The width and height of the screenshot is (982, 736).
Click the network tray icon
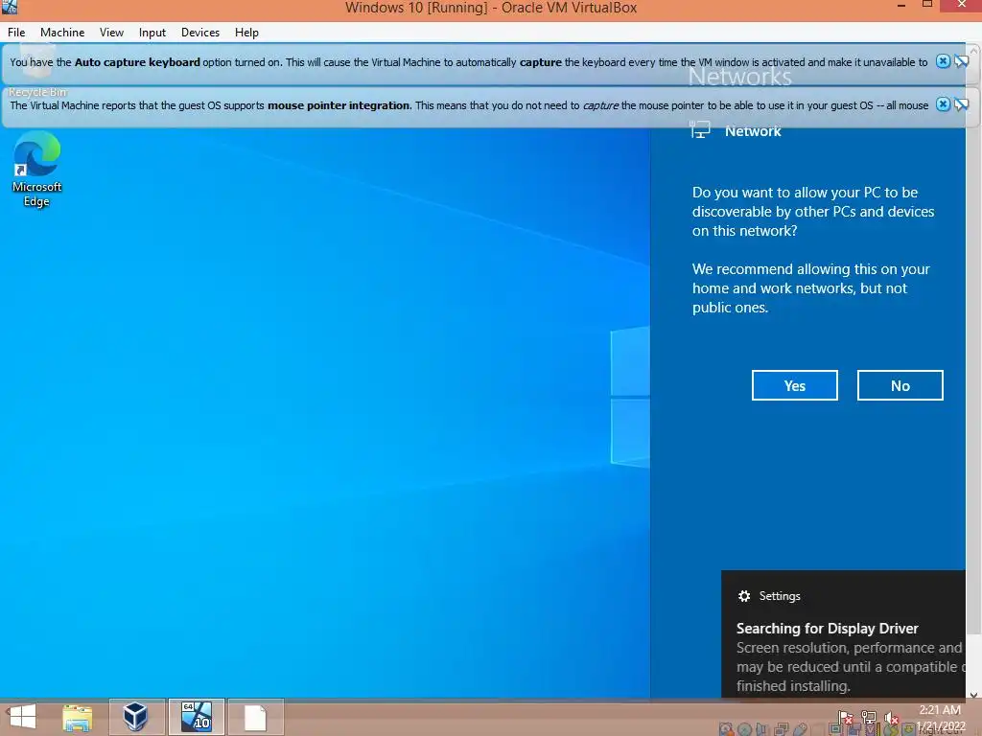tap(869, 718)
